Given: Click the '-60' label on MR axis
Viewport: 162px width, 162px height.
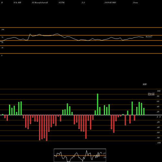Looking at the screenshot, I should point(158,133).
